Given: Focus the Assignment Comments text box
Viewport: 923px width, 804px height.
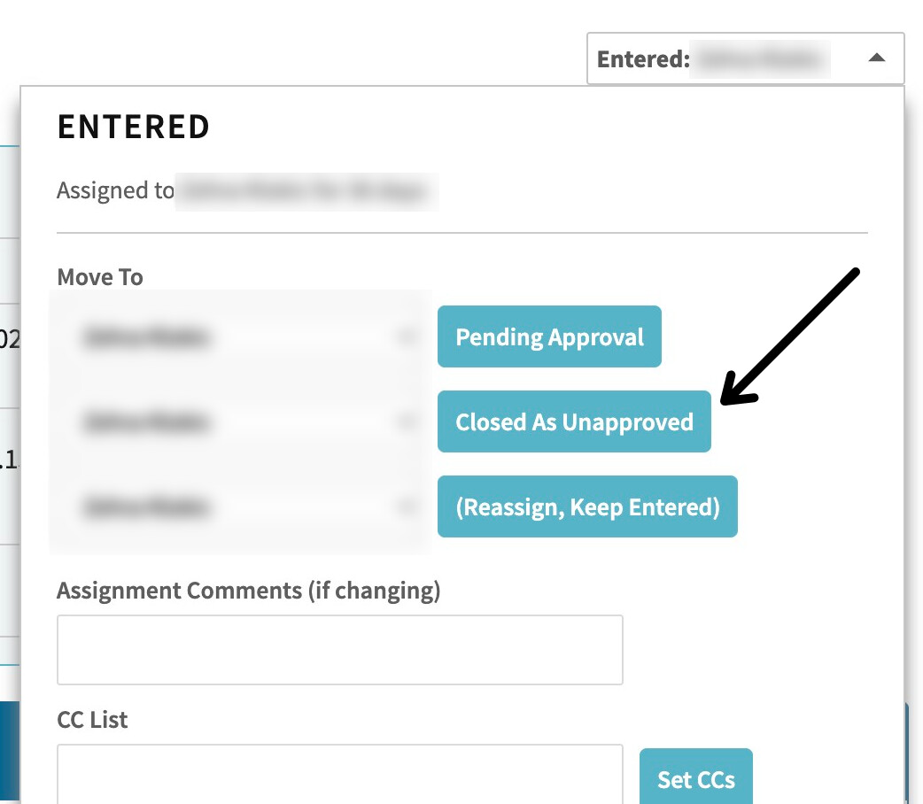Looking at the screenshot, I should coord(339,650).
